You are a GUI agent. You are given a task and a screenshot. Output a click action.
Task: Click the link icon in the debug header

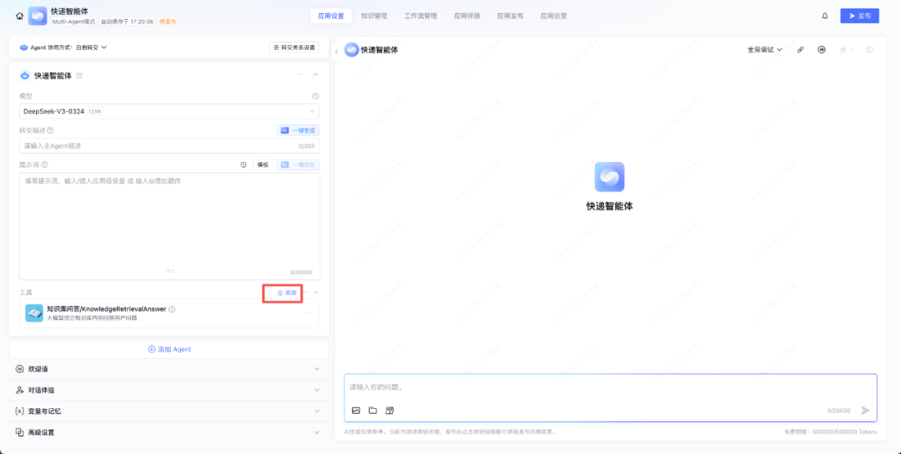point(801,50)
